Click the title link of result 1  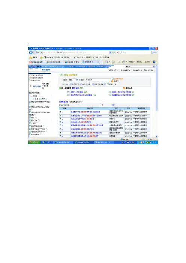pos(85,112)
